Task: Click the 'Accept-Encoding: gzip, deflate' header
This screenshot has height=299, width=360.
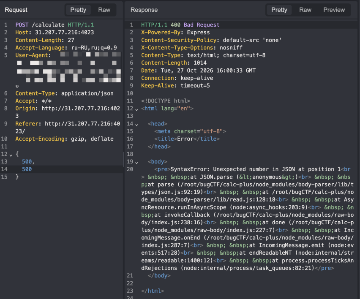Action: (x=65, y=139)
